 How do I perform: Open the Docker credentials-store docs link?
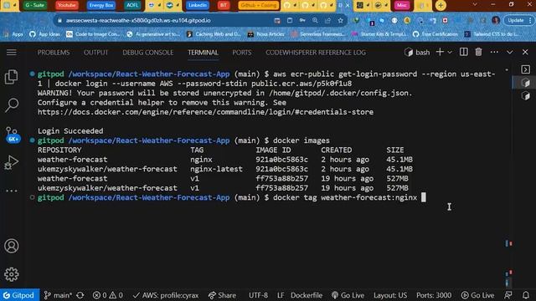(205, 112)
